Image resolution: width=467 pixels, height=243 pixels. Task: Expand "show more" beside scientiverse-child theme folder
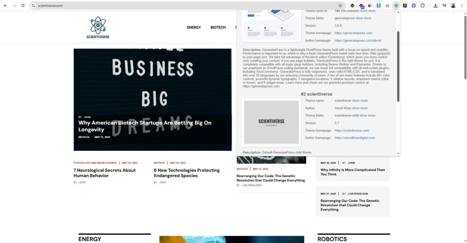367,115
